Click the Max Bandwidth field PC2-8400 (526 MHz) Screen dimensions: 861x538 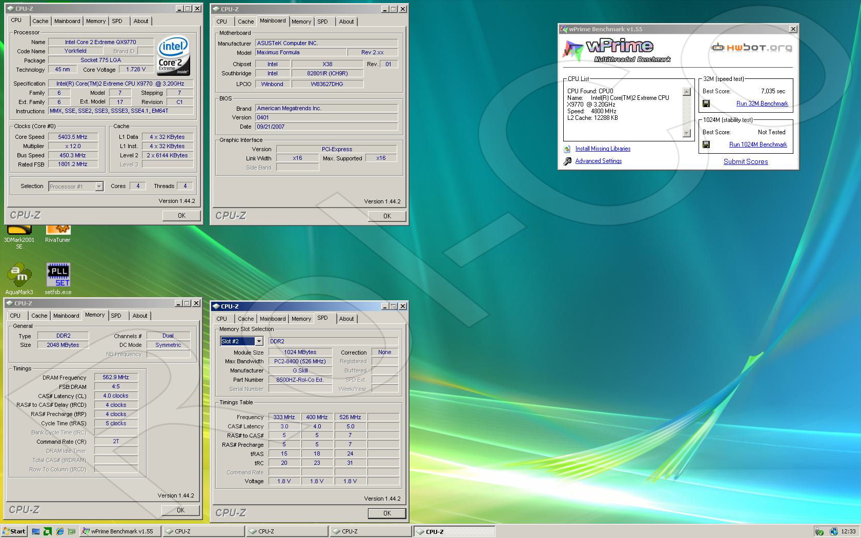tap(300, 361)
